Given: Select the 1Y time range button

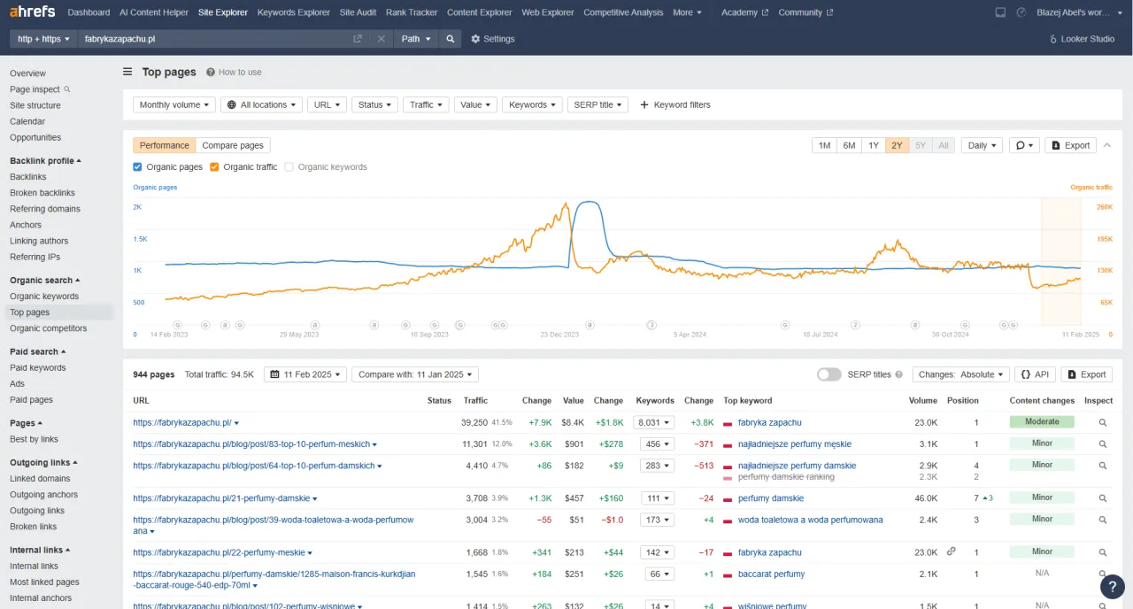Looking at the screenshot, I should pyautogui.click(x=873, y=145).
